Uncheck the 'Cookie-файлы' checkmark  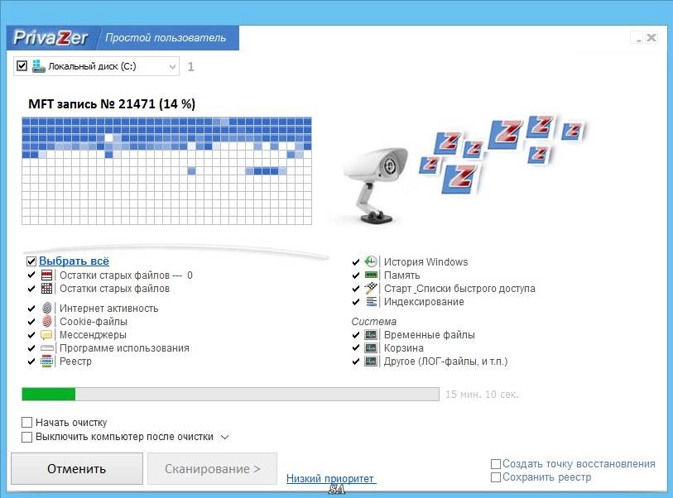31,322
